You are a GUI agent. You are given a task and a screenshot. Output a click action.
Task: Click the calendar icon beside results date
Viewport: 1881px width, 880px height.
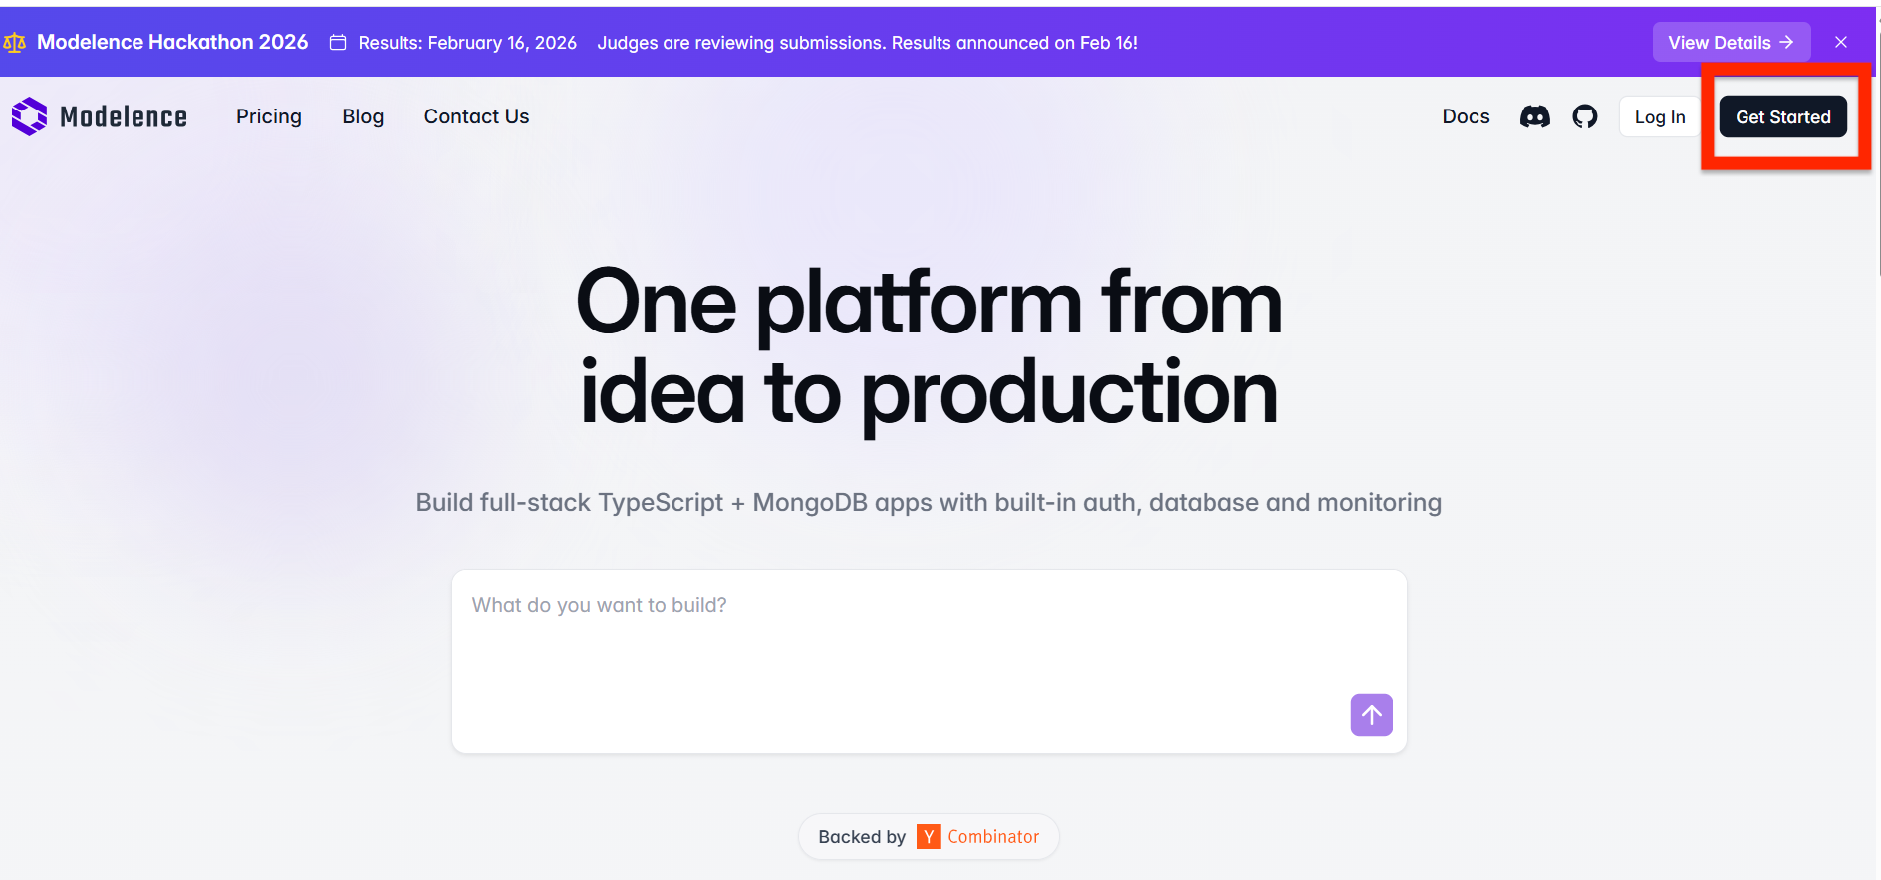coord(338,43)
